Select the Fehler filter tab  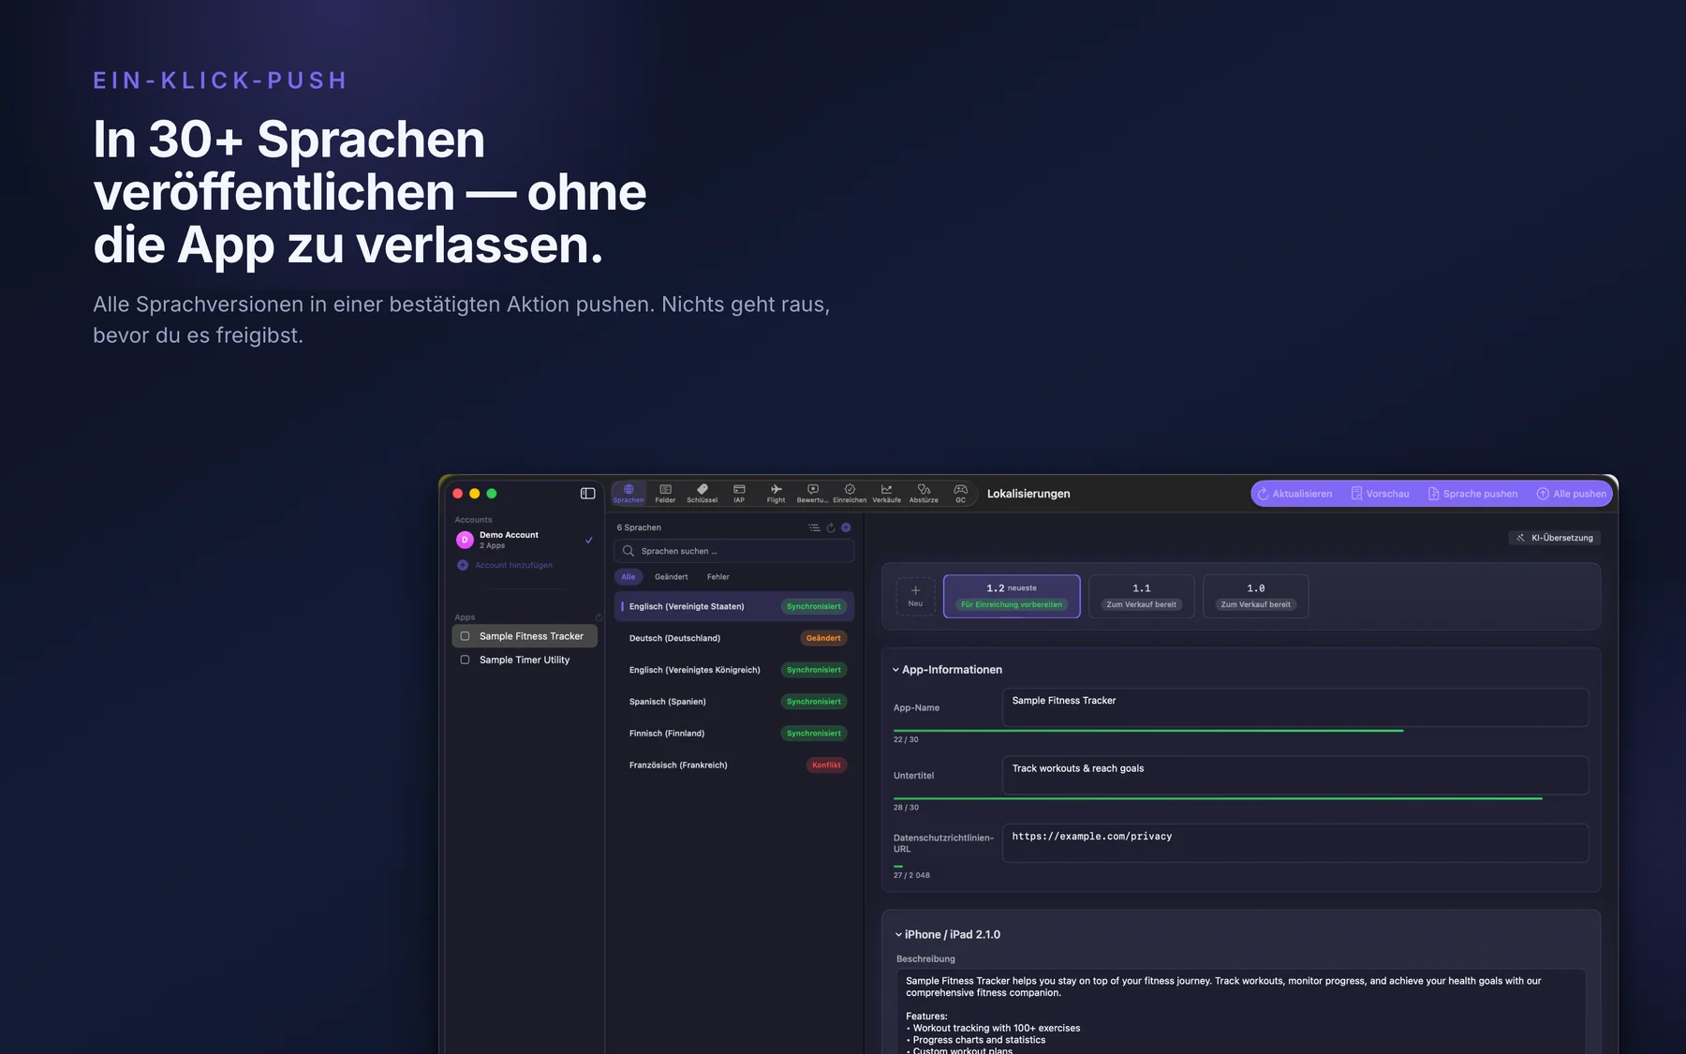point(718,577)
